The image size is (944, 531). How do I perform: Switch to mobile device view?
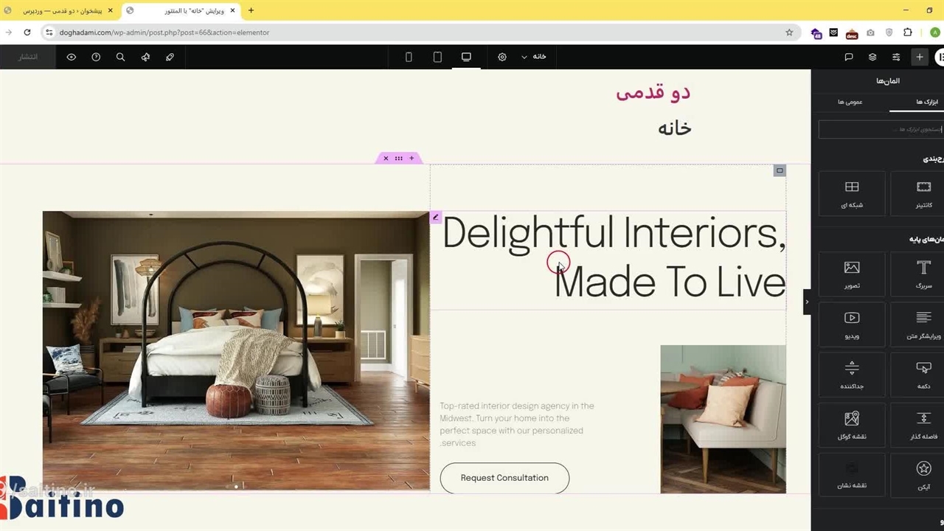[409, 57]
